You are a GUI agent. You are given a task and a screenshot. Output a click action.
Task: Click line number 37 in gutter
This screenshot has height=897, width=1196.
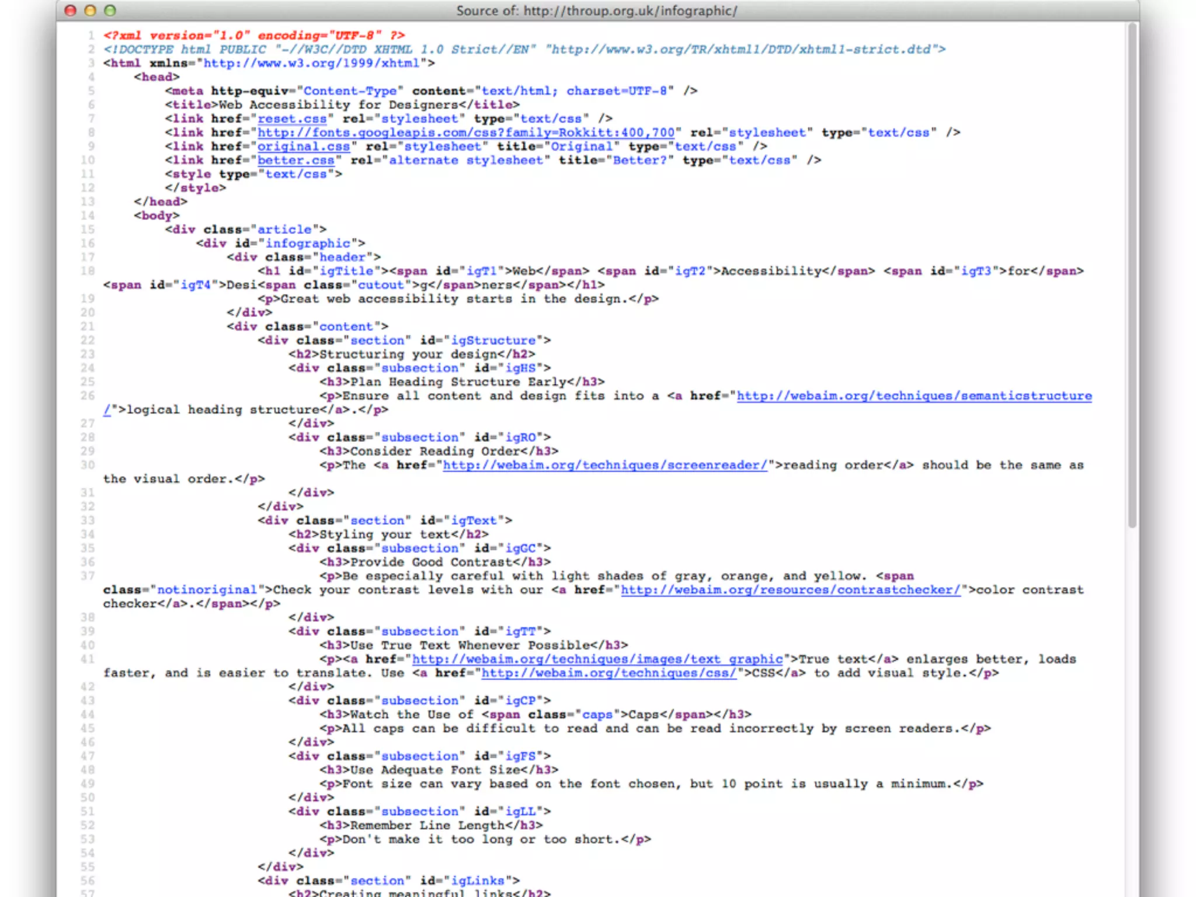point(88,576)
